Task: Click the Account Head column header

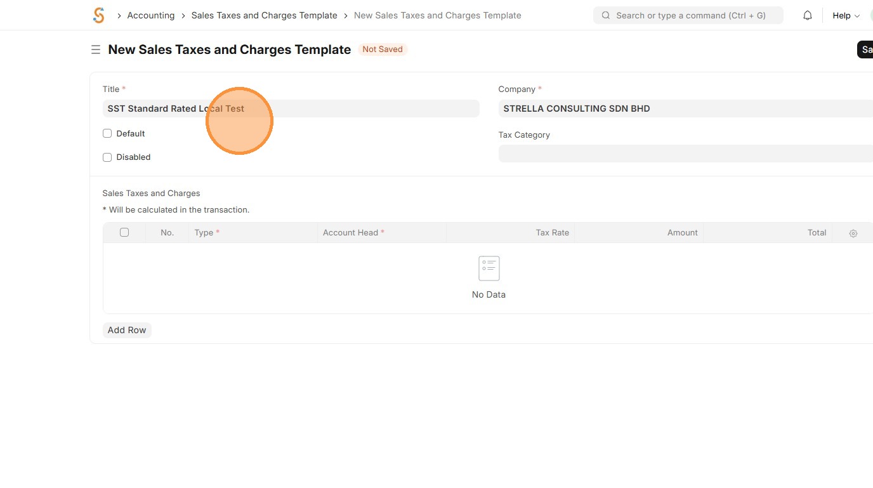Action: pyautogui.click(x=351, y=232)
